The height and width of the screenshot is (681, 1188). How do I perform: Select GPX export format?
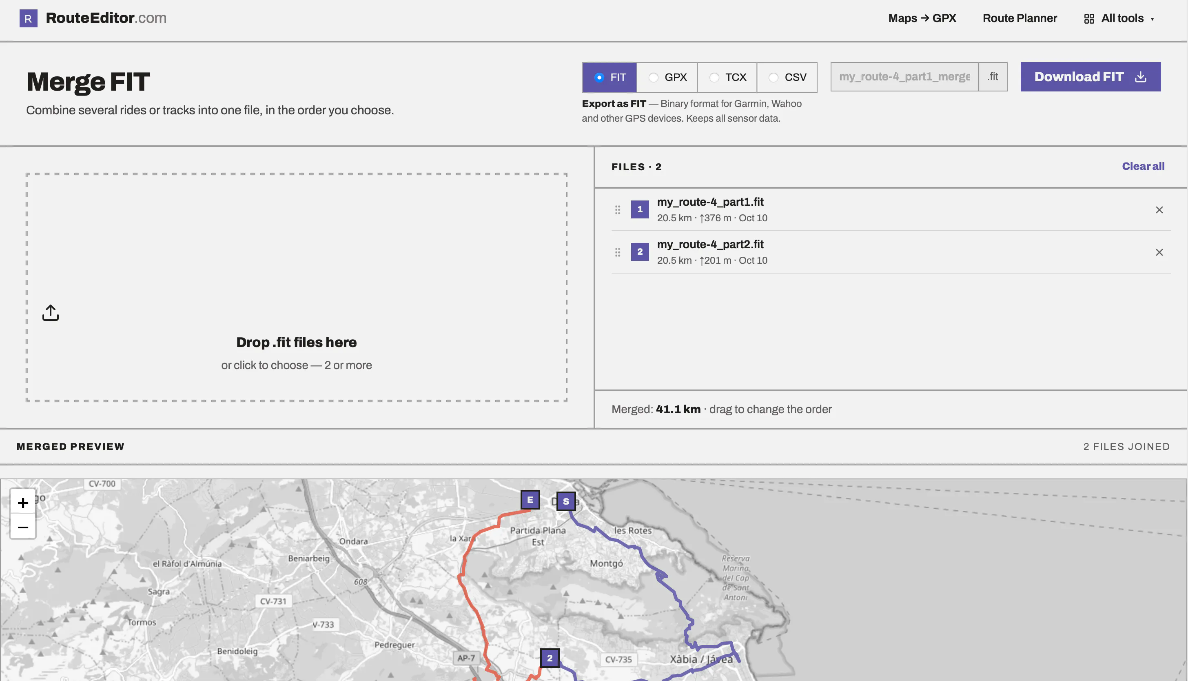pos(667,77)
